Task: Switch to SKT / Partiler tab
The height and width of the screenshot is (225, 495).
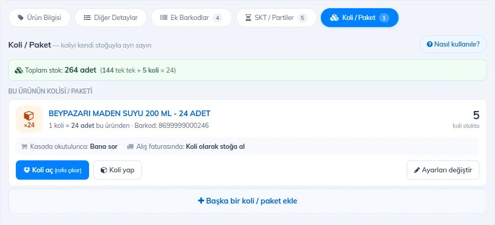Action: pyautogui.click(x=276, y=18)
